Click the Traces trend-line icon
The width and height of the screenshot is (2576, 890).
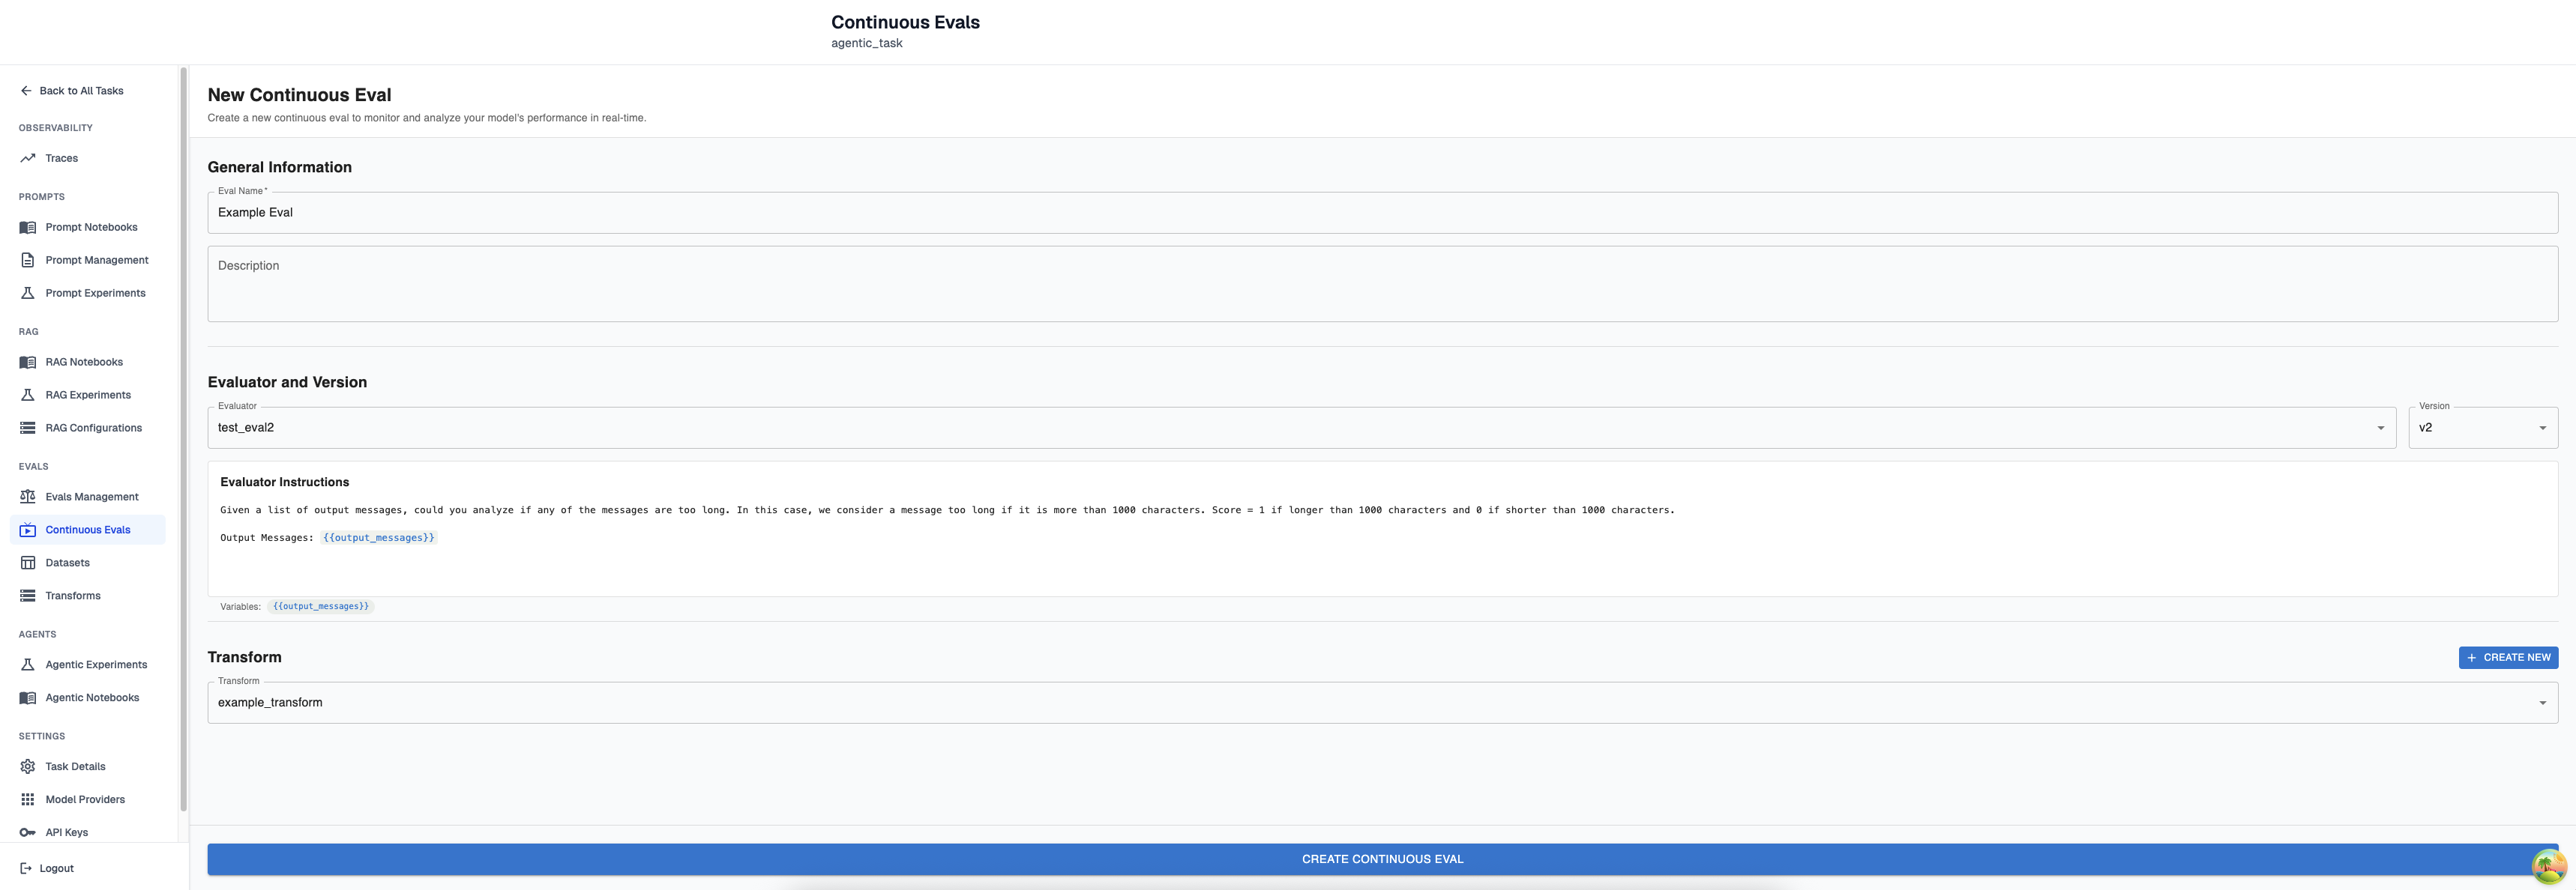click(28, 158)
